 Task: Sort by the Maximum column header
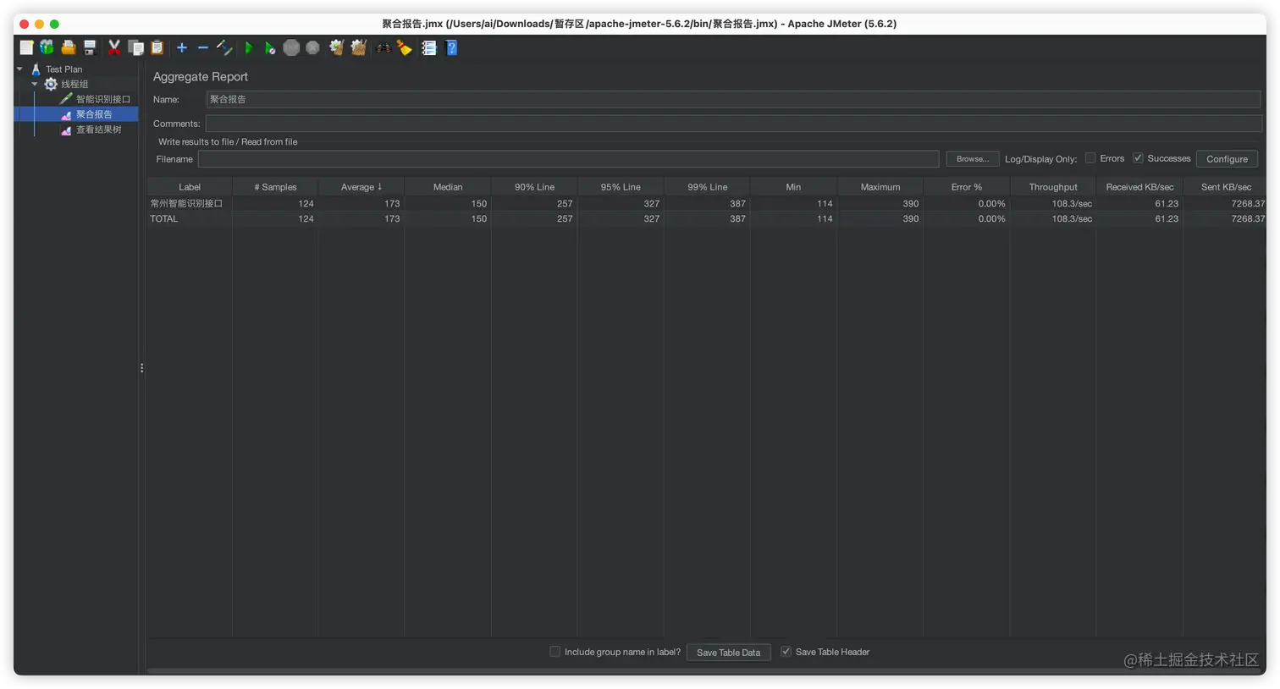pyautogui.click(x=880, y=187)
